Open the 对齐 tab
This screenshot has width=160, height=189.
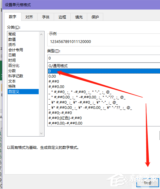point(29,17)
